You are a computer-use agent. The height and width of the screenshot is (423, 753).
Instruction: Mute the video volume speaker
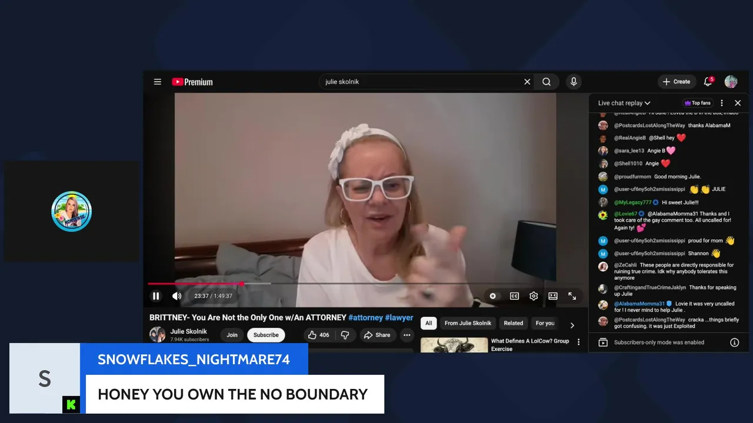click(176, 296)
